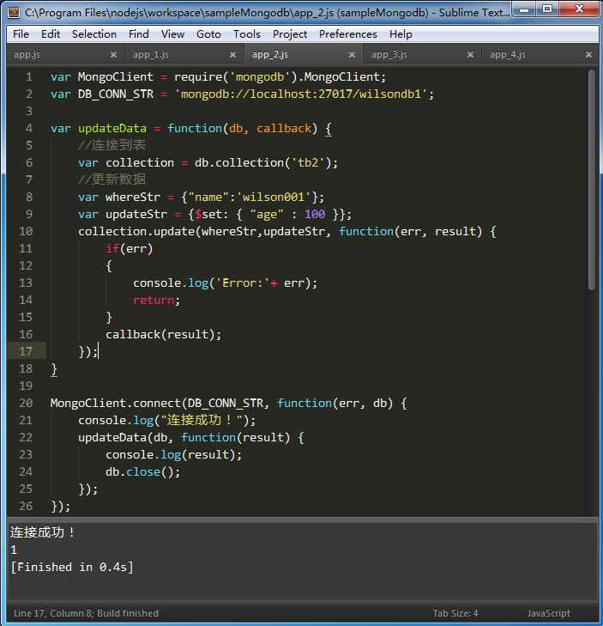This screenshot has height=626, width=603.
Task: Click line number 20 in gutter
Action: [x=26, y=403]
